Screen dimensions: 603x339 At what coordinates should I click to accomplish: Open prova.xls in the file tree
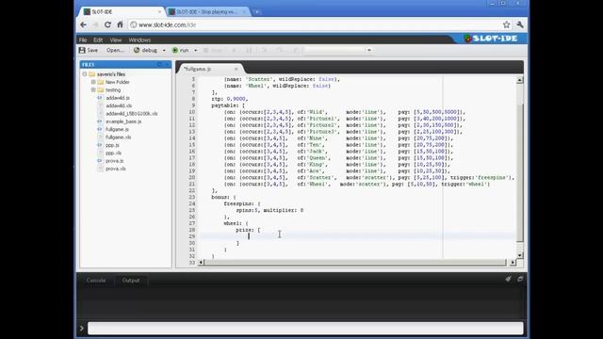(115, 169)
